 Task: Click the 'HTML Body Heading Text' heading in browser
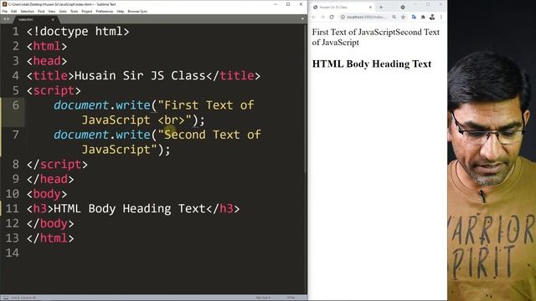pos(372,64)
